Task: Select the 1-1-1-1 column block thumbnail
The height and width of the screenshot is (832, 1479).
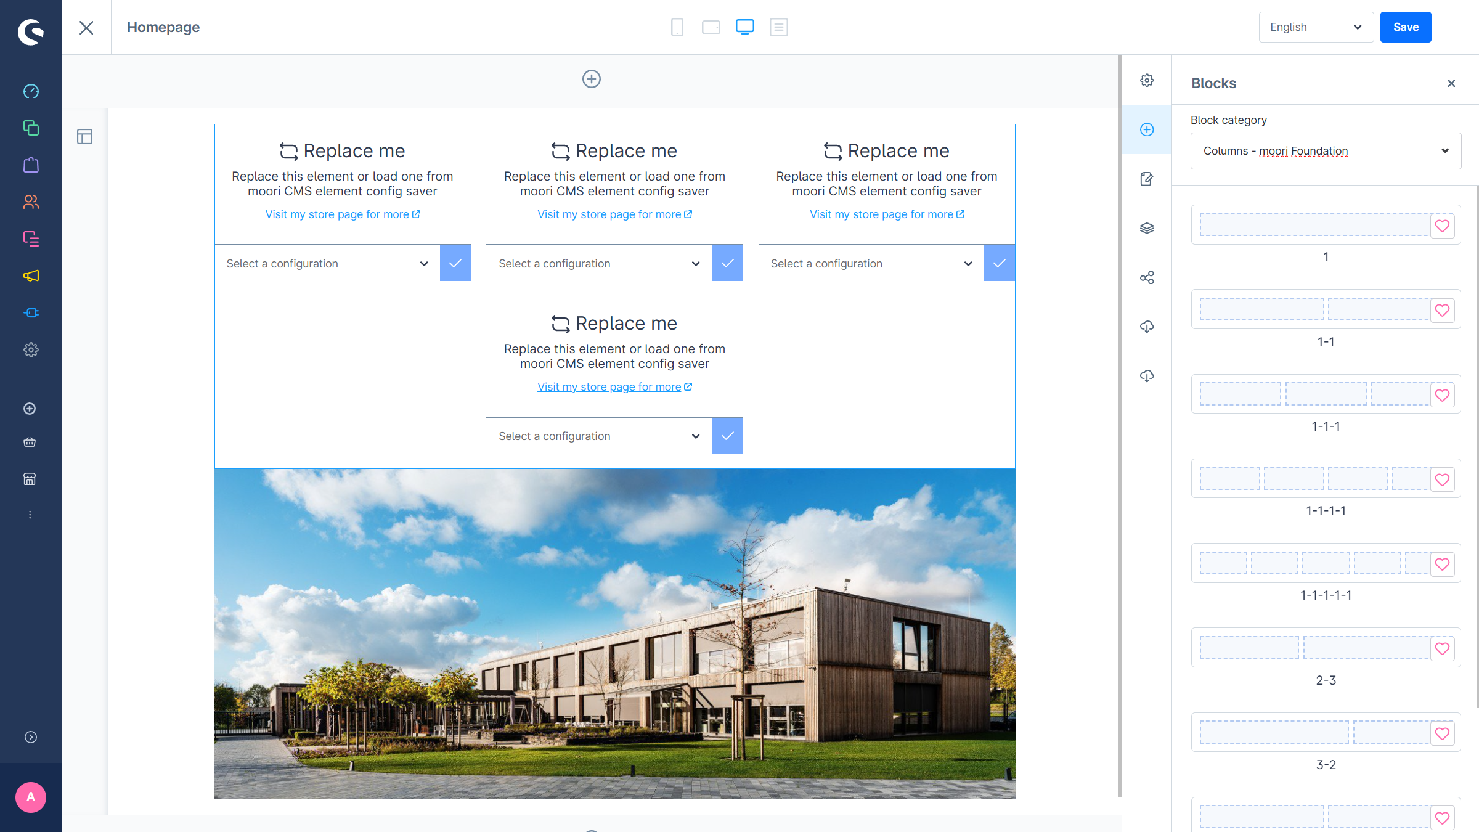Action: [1314, 478]
